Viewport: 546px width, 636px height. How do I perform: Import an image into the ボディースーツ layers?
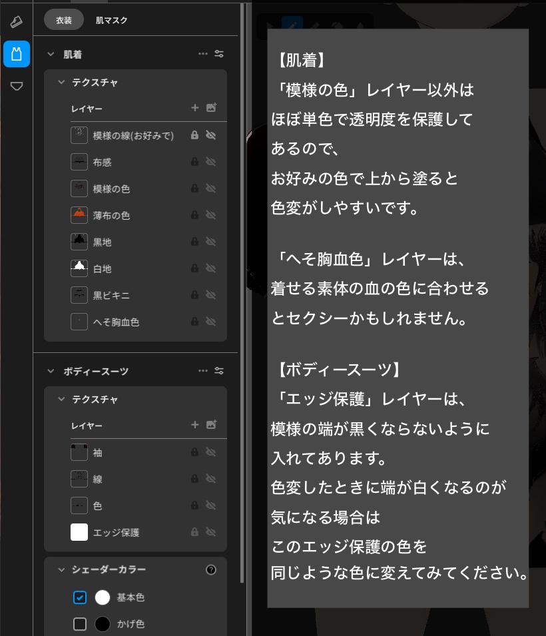210,425
